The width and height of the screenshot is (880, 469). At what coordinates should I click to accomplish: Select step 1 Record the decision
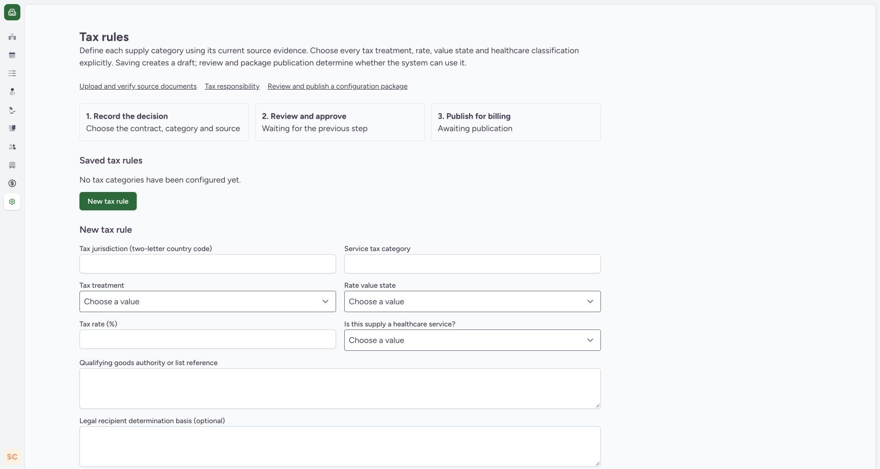click(x=164, y=122)
